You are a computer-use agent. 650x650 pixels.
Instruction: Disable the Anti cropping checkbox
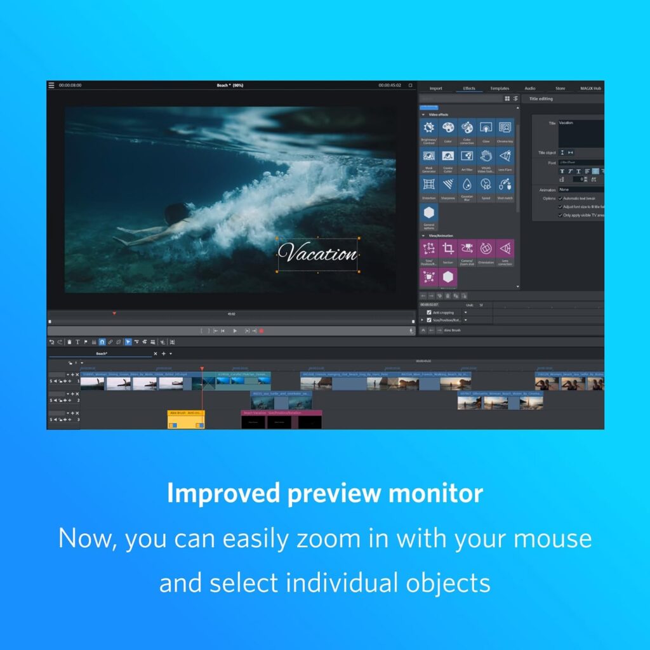coord(428,313)
